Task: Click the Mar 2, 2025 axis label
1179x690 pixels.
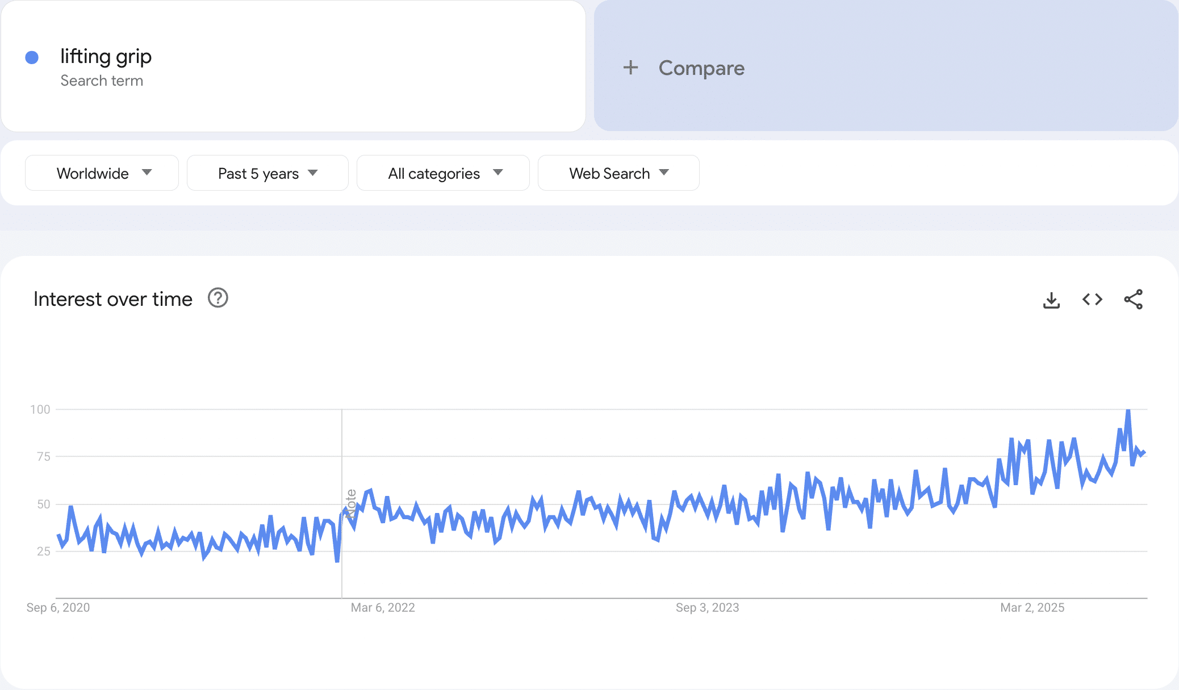Action: tap(1032, 608)
